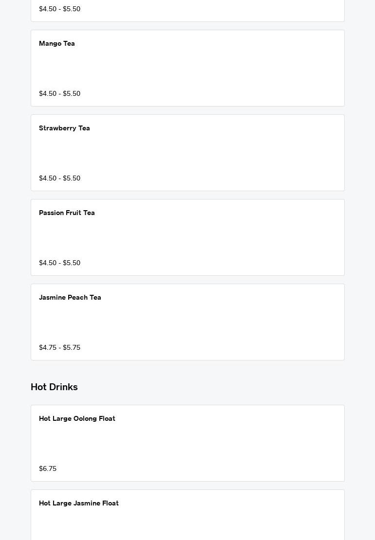Image resolution: width=375 pixels, height=540 pixels.
Task: Click the Passion Fruit Tea title
Action: click(x=67, y=213)
